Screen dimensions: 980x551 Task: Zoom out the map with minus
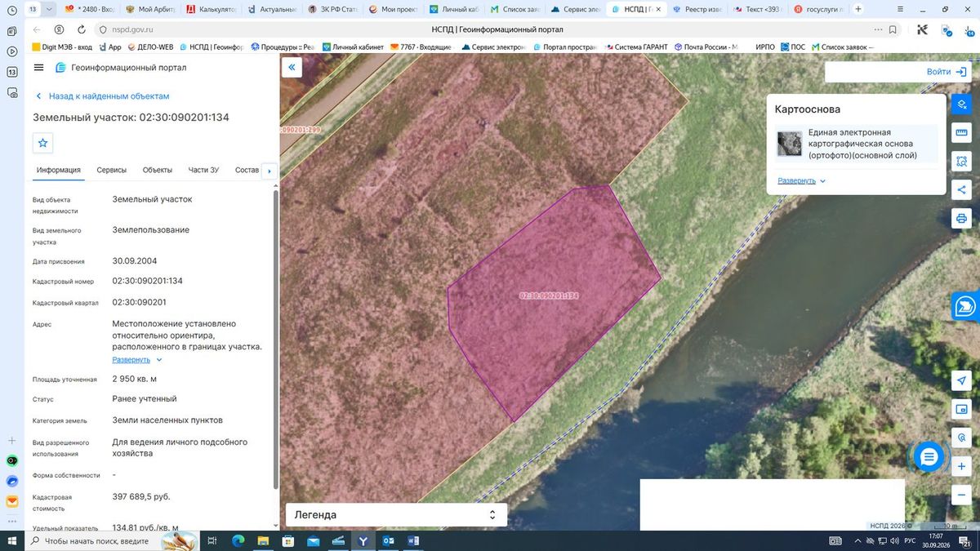click(961, 495)
